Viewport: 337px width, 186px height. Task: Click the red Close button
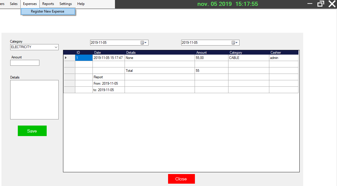(181, 179)
